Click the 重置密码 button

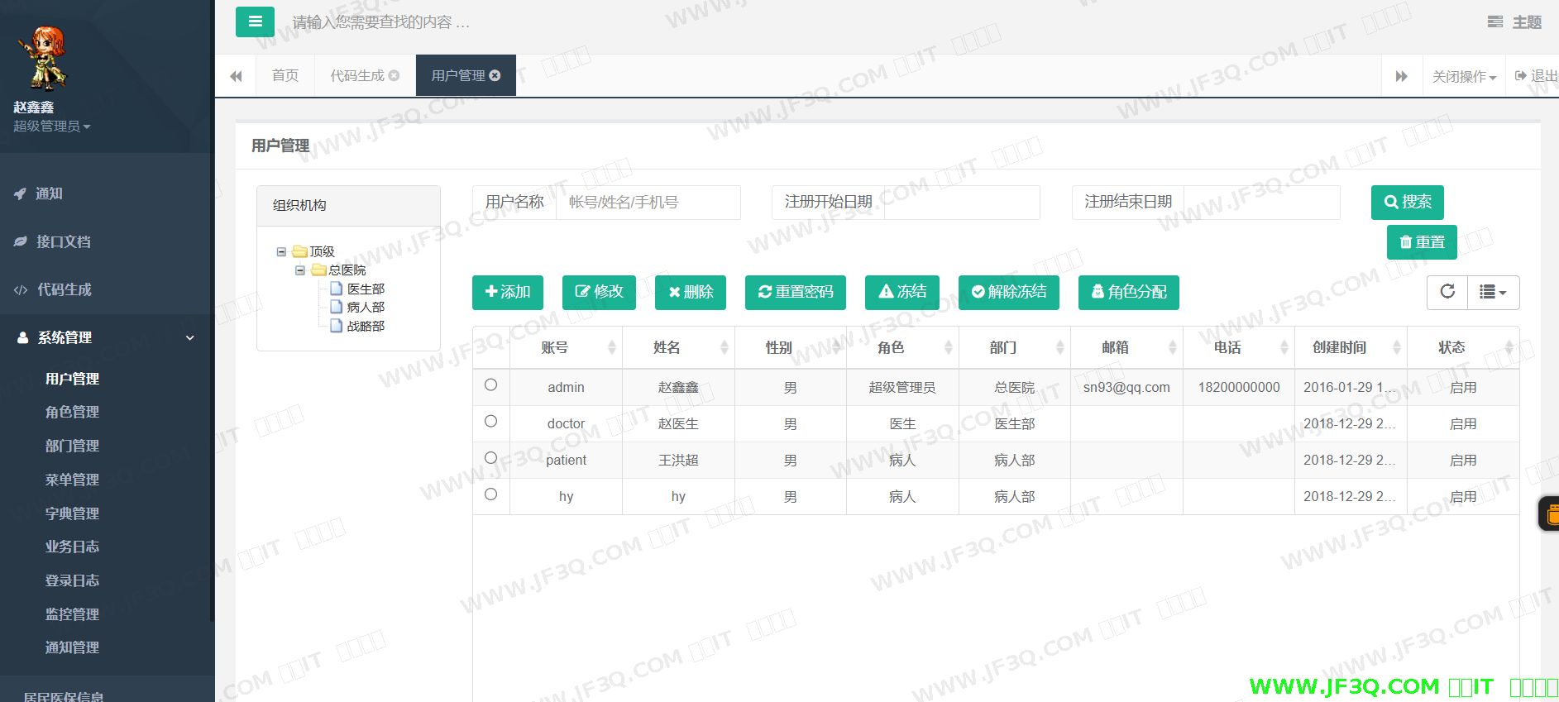[795, 293]
